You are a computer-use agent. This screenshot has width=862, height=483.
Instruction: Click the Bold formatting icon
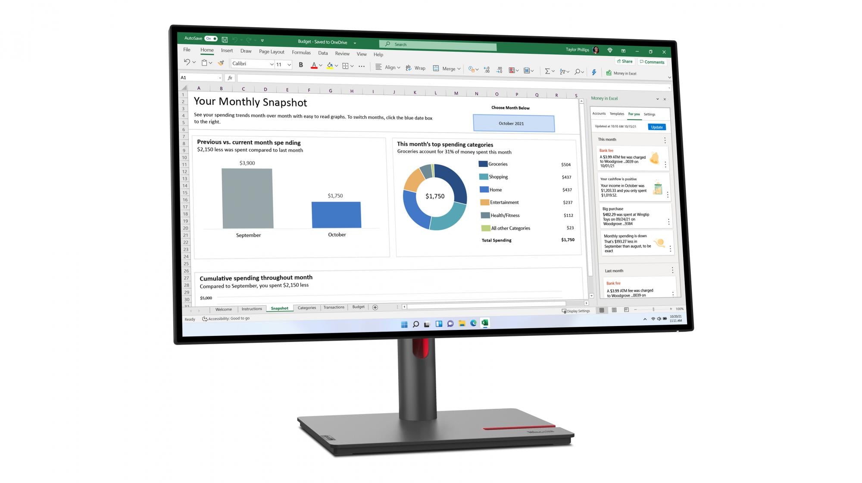click(x=300, y=66)
